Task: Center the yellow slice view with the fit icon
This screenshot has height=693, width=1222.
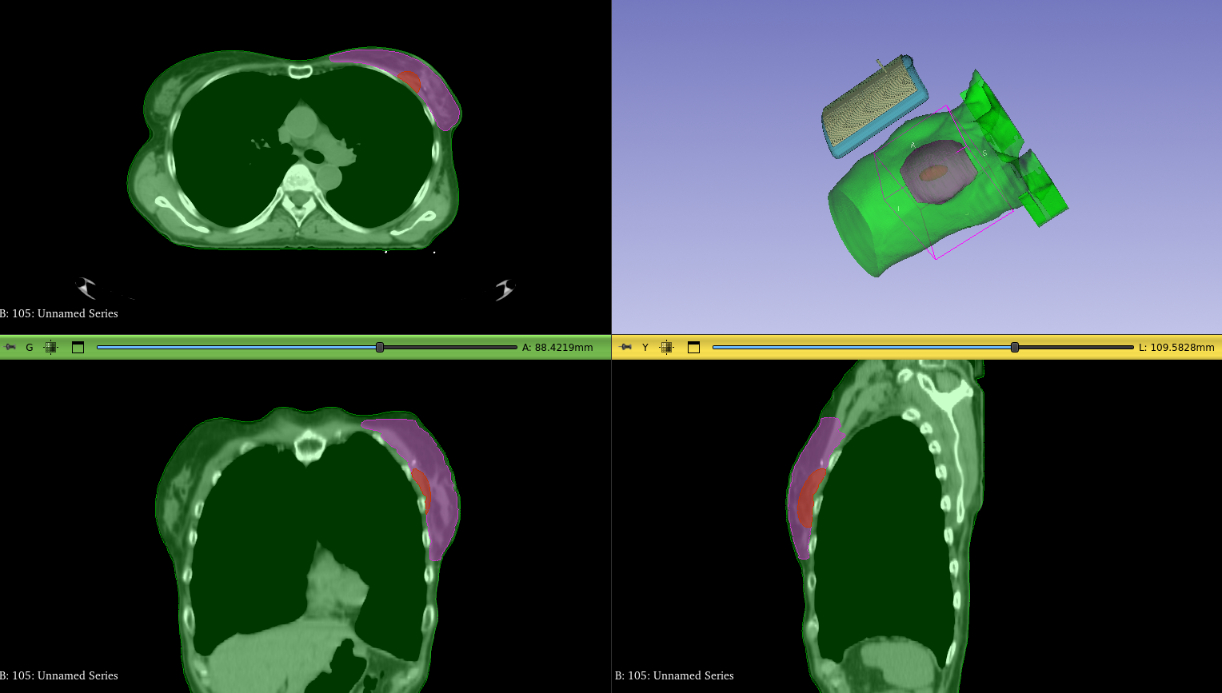Action: point(667,348)
